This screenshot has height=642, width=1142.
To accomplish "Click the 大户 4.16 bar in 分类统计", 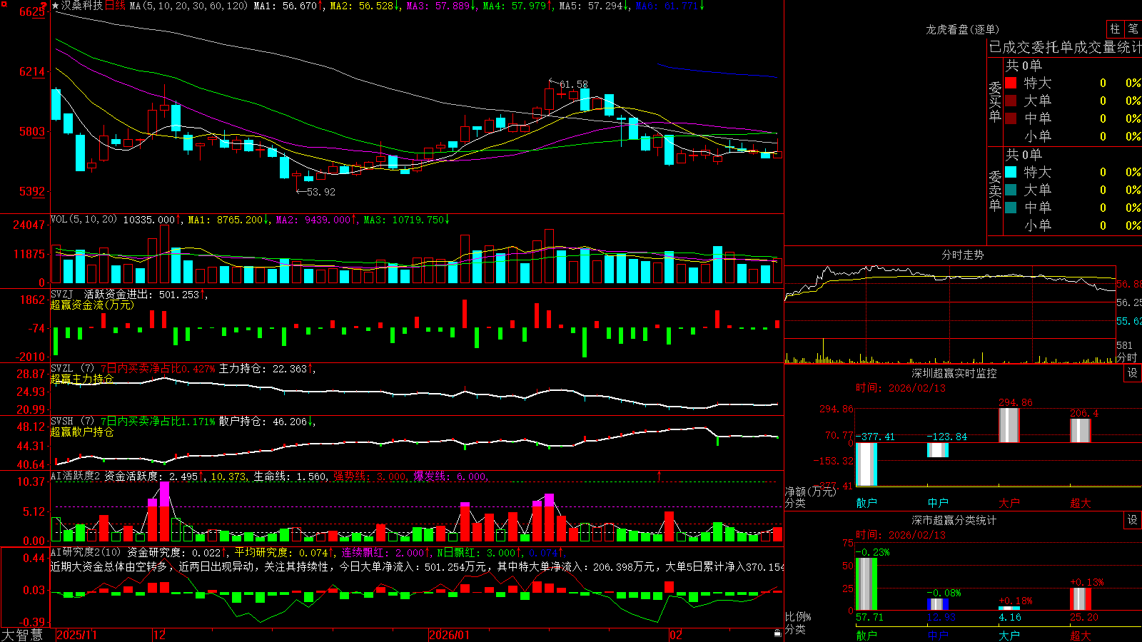I will coord(1009,608).
